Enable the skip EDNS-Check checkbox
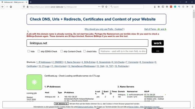195x109 pixels. coord(39,51)
